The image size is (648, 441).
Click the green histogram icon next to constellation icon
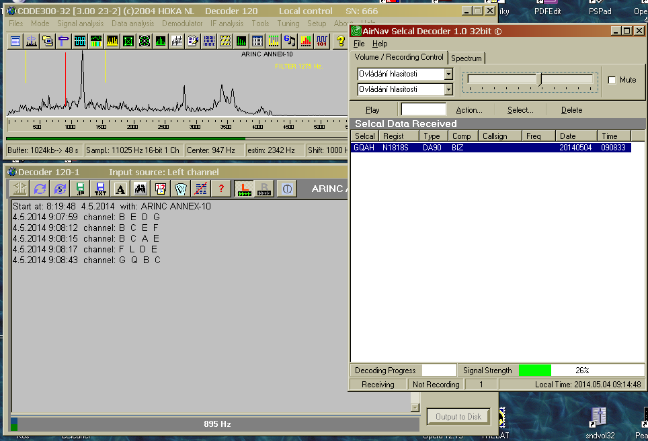161,41
